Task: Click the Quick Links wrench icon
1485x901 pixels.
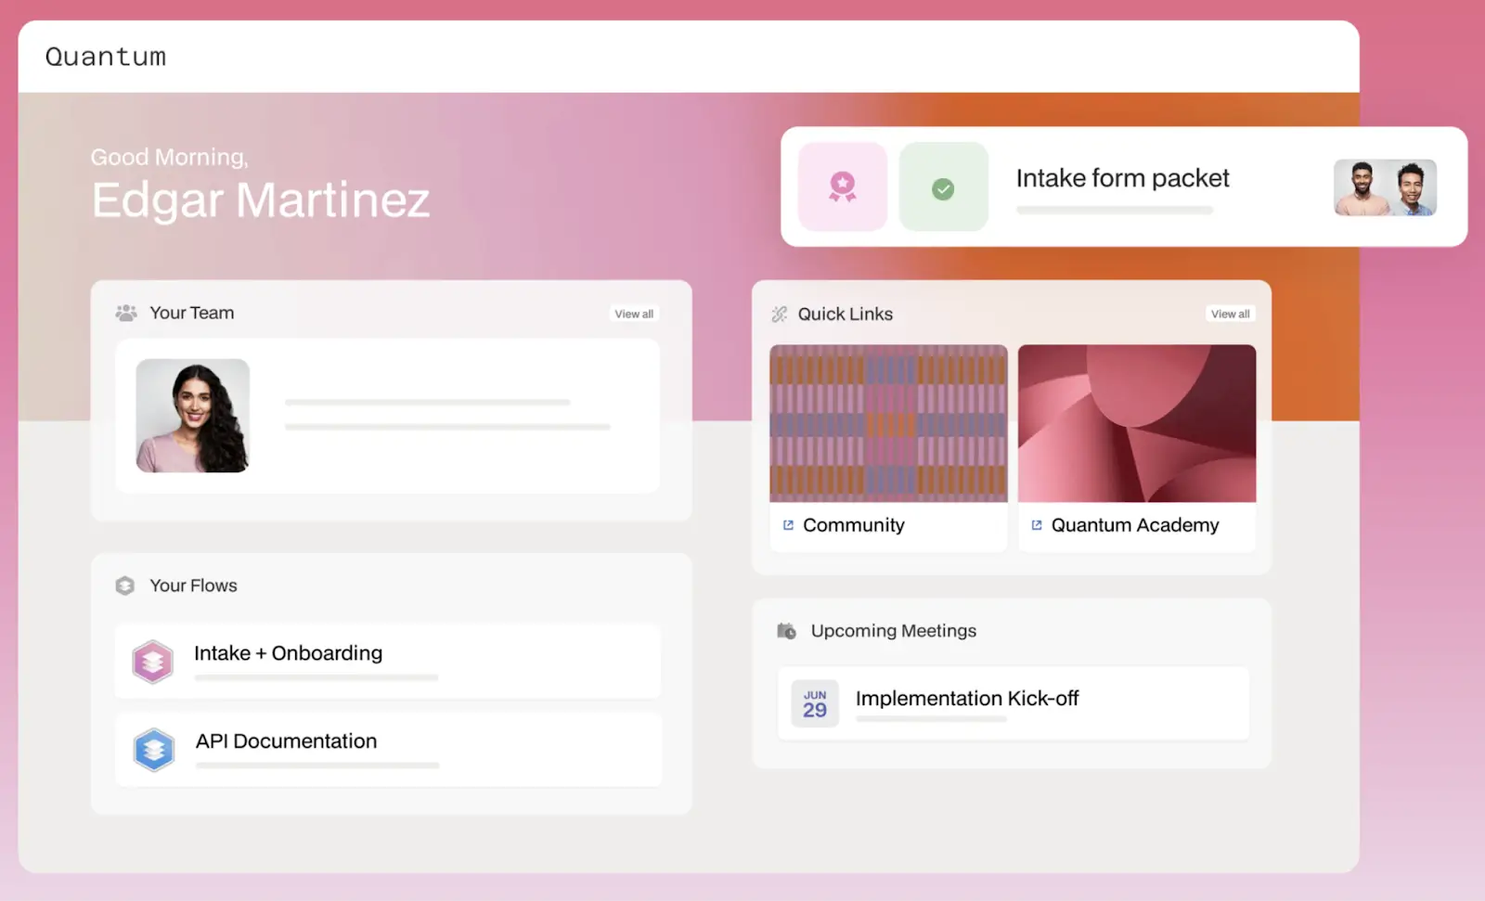Action: coord(780,314)
